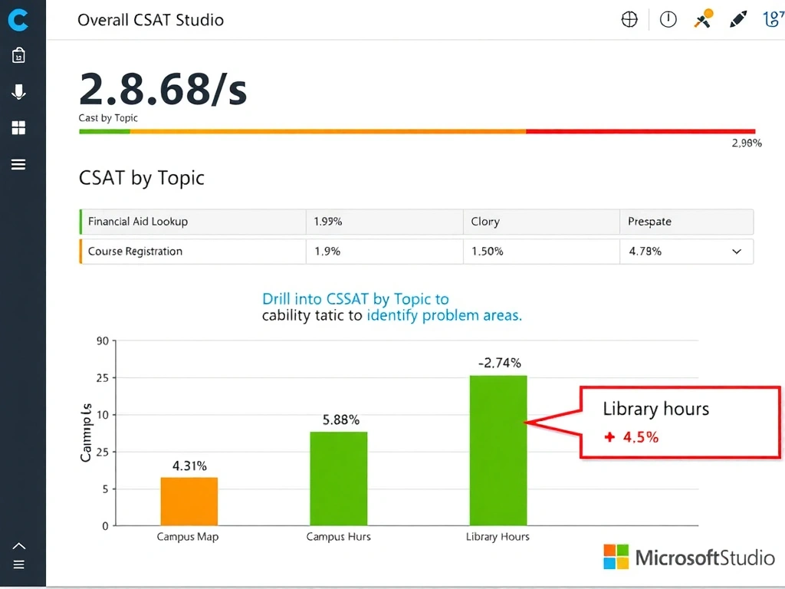Image resolution: width=785 pixels, height=589 pixels.
Task: Open the three-line list sidebar icon
Action: [x=18, y=164]
